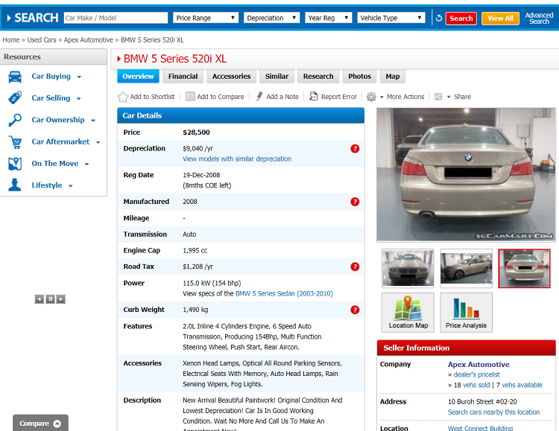Switch to the Accessories tab
The width and height of the screenshot is (559, 431).
click(231, 76)
